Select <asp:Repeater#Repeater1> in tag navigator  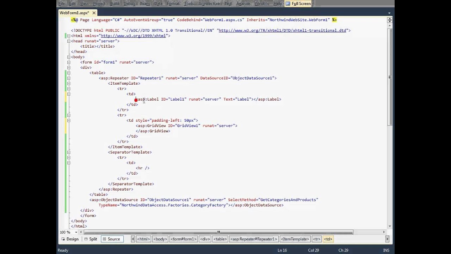pos(254,239)
